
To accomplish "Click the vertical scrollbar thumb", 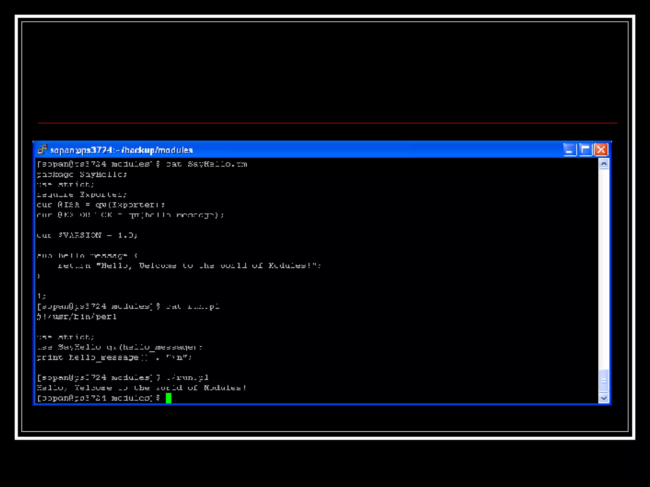I will [x=604, y=381].
